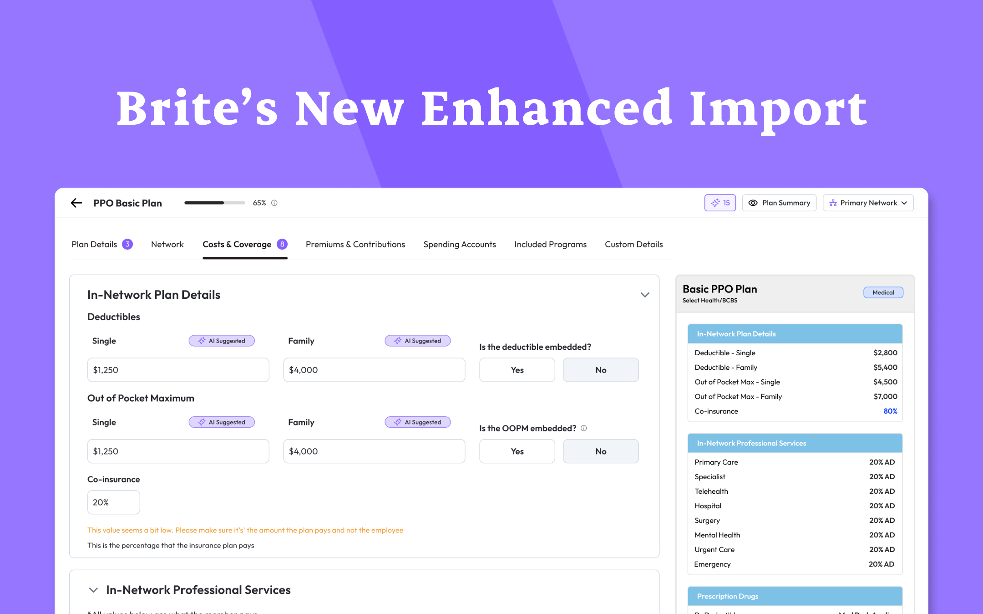
Task: Open the Spending Accounts tab
Action: coord(460,245)
